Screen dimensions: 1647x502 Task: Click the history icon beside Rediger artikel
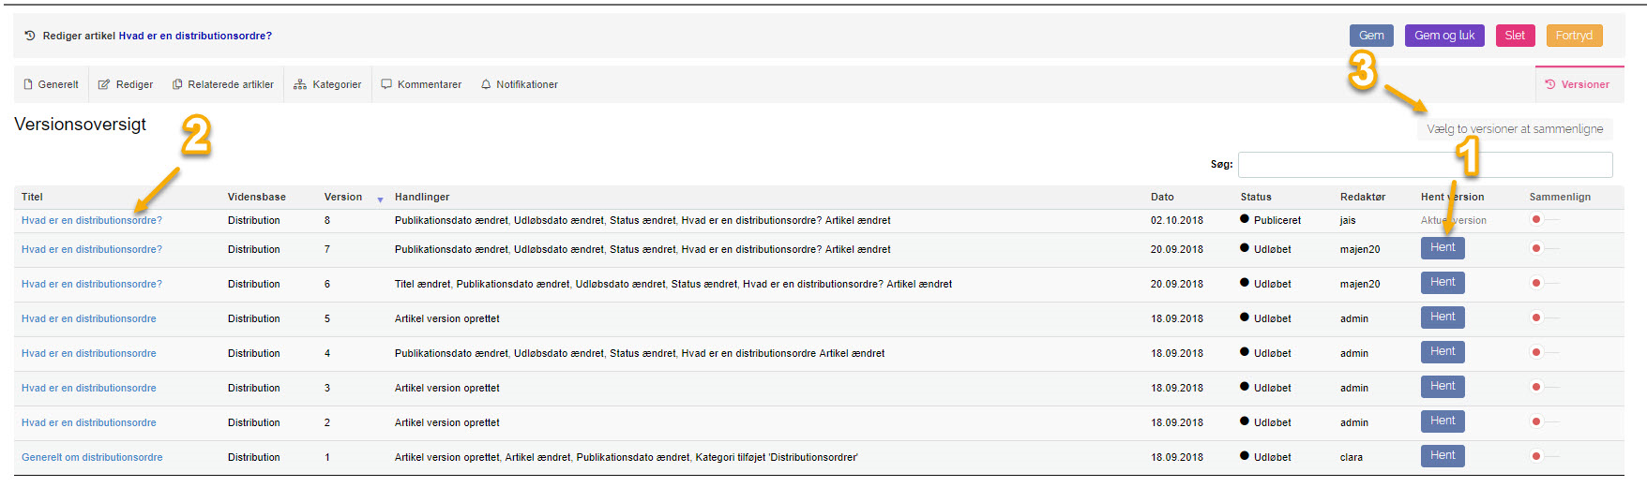coord(30,36)
